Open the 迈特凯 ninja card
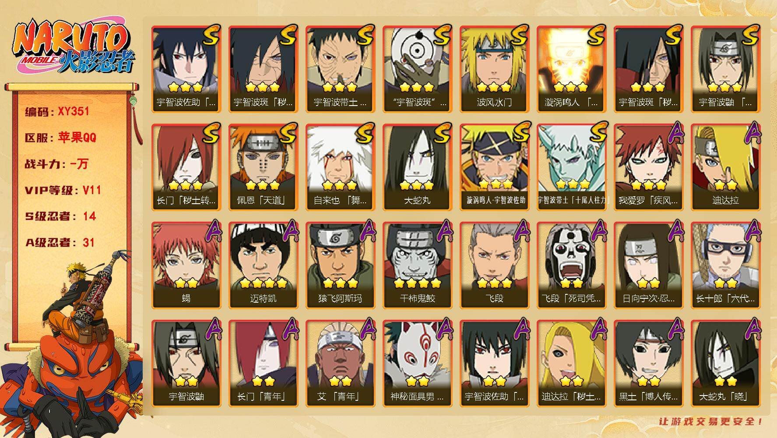This screenshot has width=777, height=438. click(x=263, y=265)
